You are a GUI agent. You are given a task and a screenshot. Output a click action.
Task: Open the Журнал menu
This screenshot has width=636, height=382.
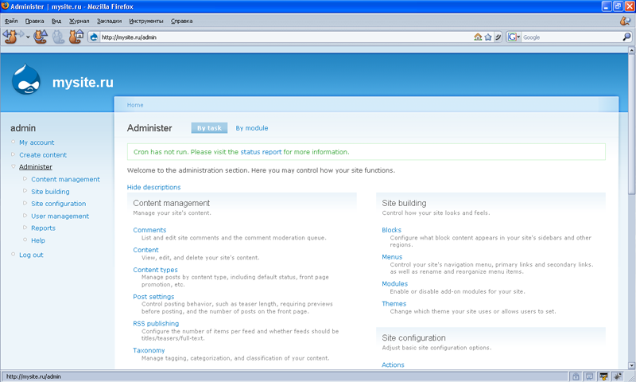(x=79, y=21)
